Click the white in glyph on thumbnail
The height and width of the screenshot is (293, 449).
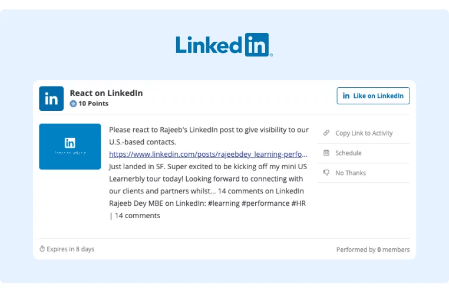pos(70,143)
